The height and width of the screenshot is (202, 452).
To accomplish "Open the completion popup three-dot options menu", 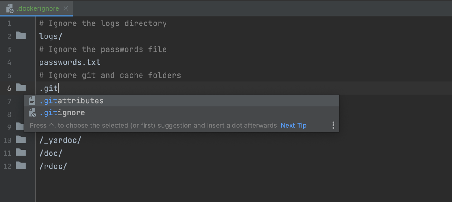I will point(333,125).
